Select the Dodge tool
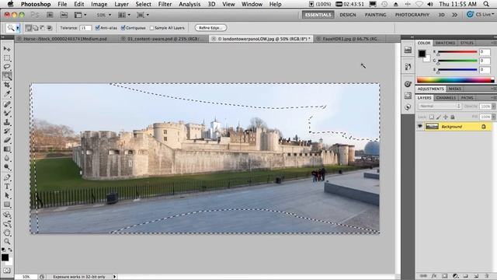The height and width of the screenshot is (280, 497). pyautogui.click(x=7, y=167)
